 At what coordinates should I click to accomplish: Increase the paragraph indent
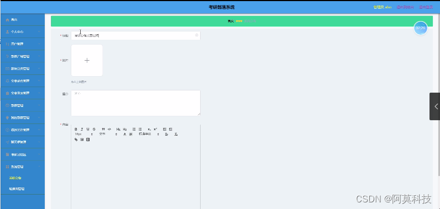pos(171,129)
